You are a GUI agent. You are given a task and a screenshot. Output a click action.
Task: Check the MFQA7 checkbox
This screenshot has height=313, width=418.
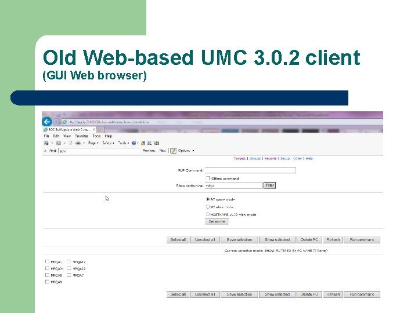click(x=69, y=275)
